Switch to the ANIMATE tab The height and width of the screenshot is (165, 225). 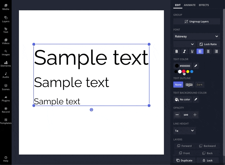coord(190,5)
